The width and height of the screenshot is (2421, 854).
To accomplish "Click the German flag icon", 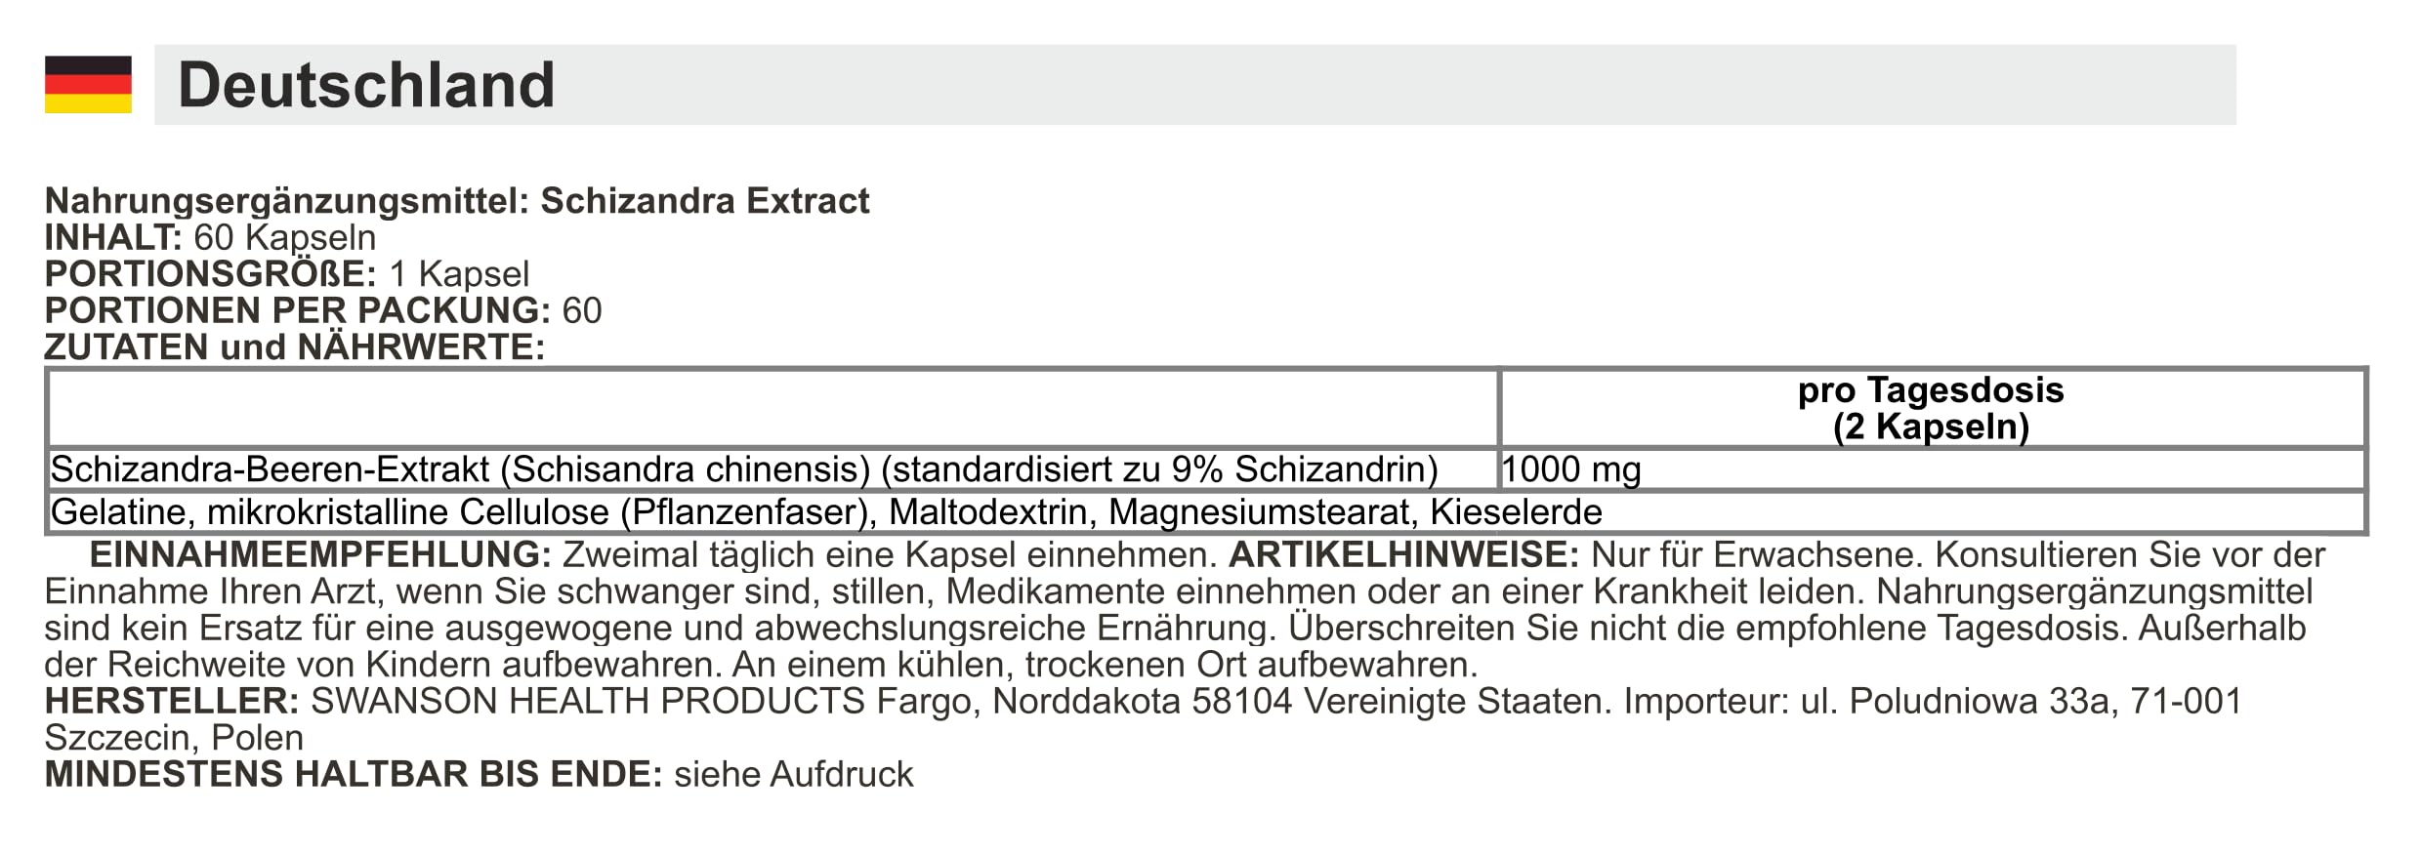I will point(88,84).
